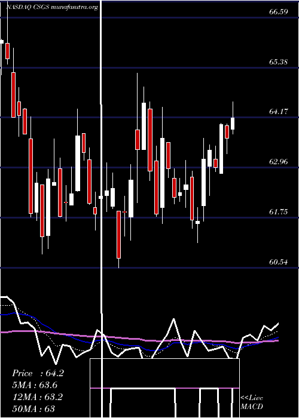Click the 60.54 price axis label
This screenshot has width=299, height=418.
[x=279, y=262]
